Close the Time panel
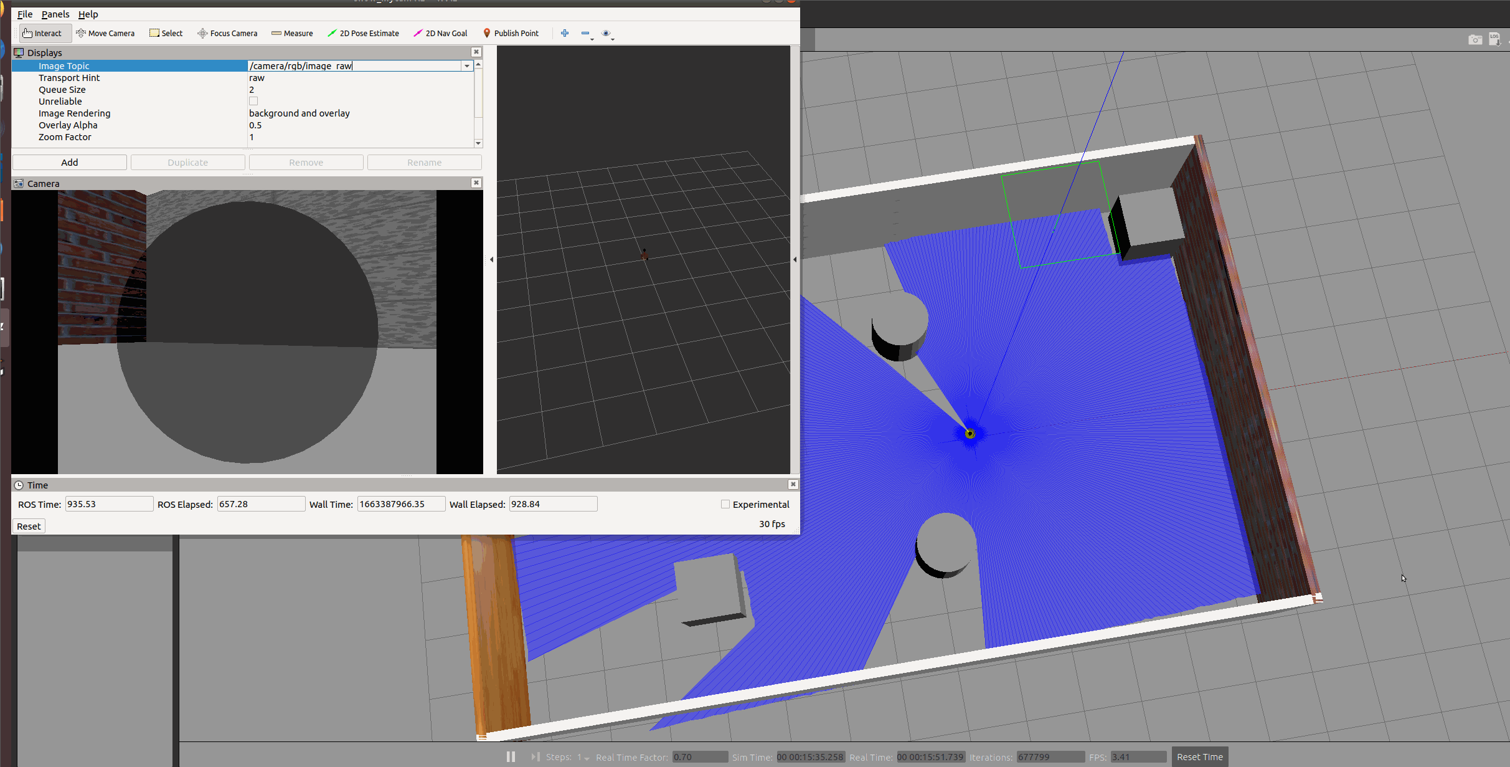The height and width of the screenshot is (767, 1510). 793,484
